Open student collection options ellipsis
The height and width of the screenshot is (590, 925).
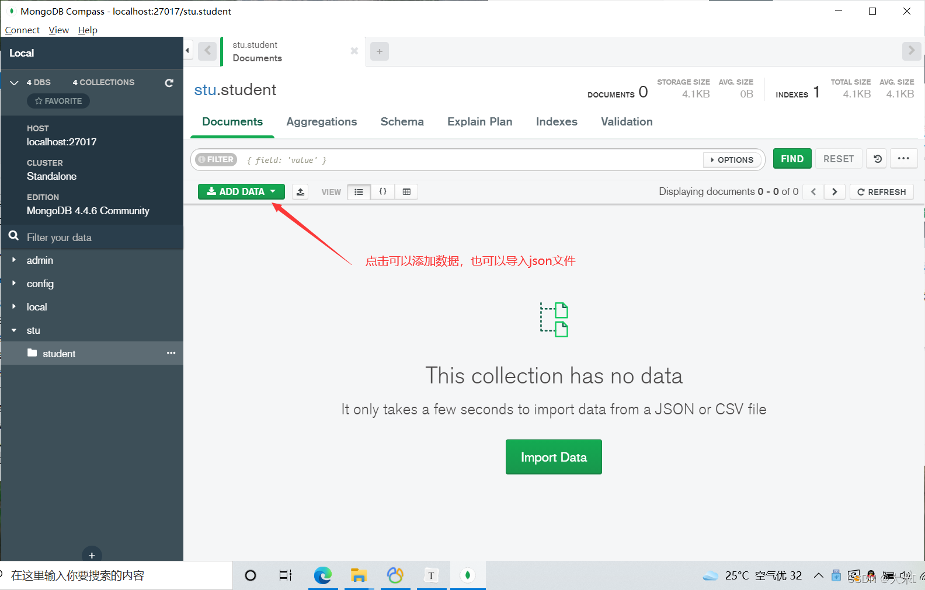(171, 353)
